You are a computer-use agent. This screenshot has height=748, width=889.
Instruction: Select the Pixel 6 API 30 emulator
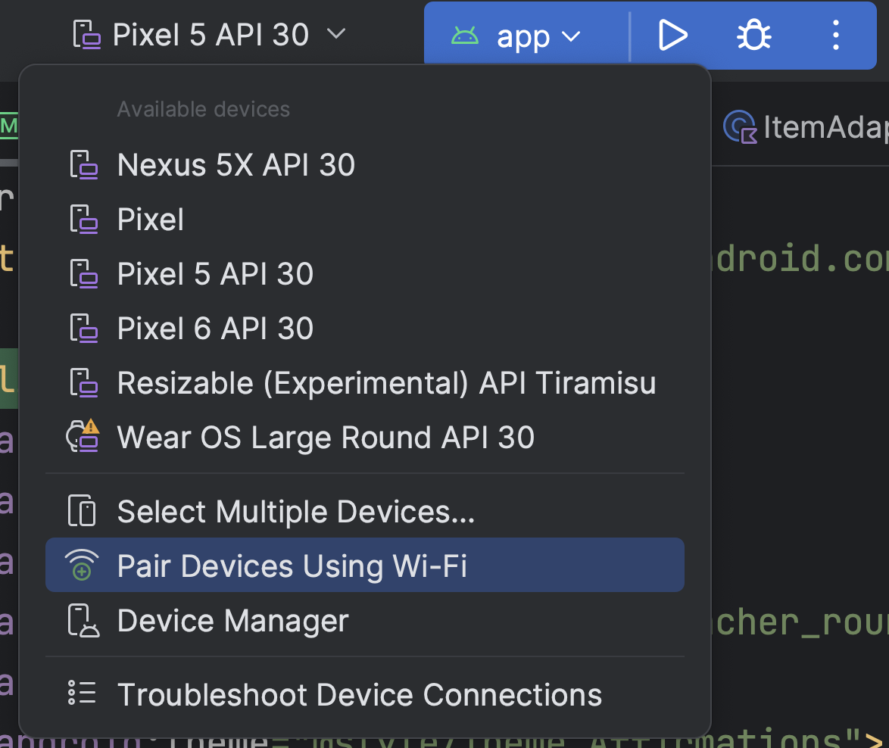point(215,328)
